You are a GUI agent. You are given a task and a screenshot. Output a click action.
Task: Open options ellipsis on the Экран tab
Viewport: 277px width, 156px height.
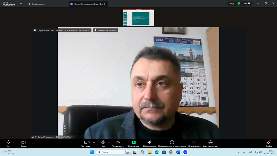pyautogui.click(x=106, y=4)
